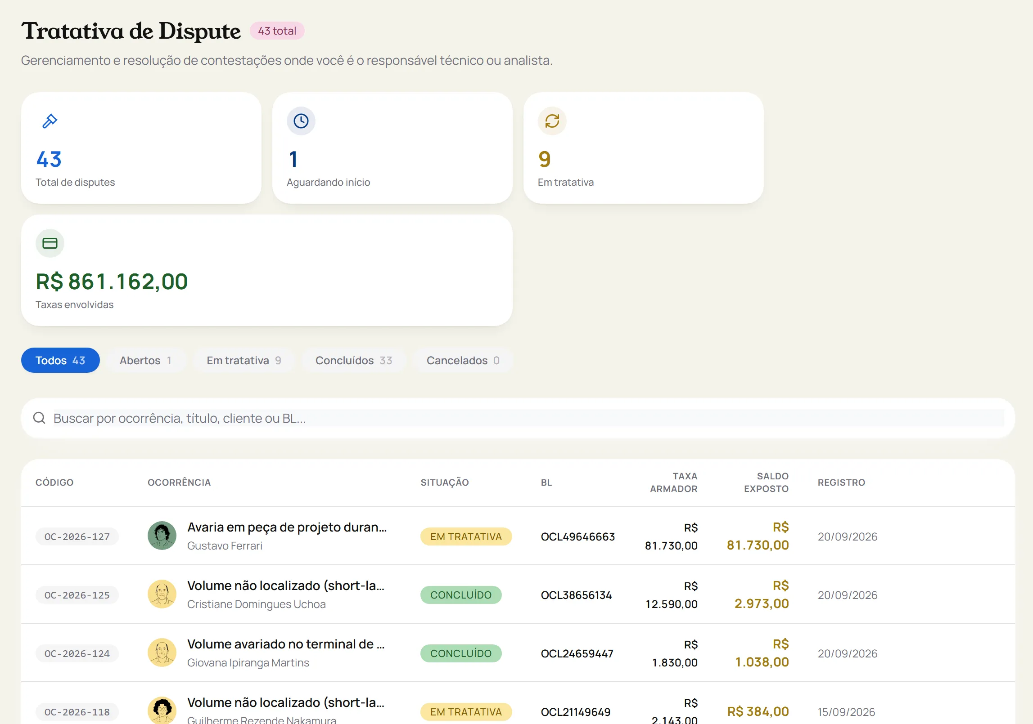Click the Saldo Exposto column header
Screen dimensions: 1033x724
766,483
